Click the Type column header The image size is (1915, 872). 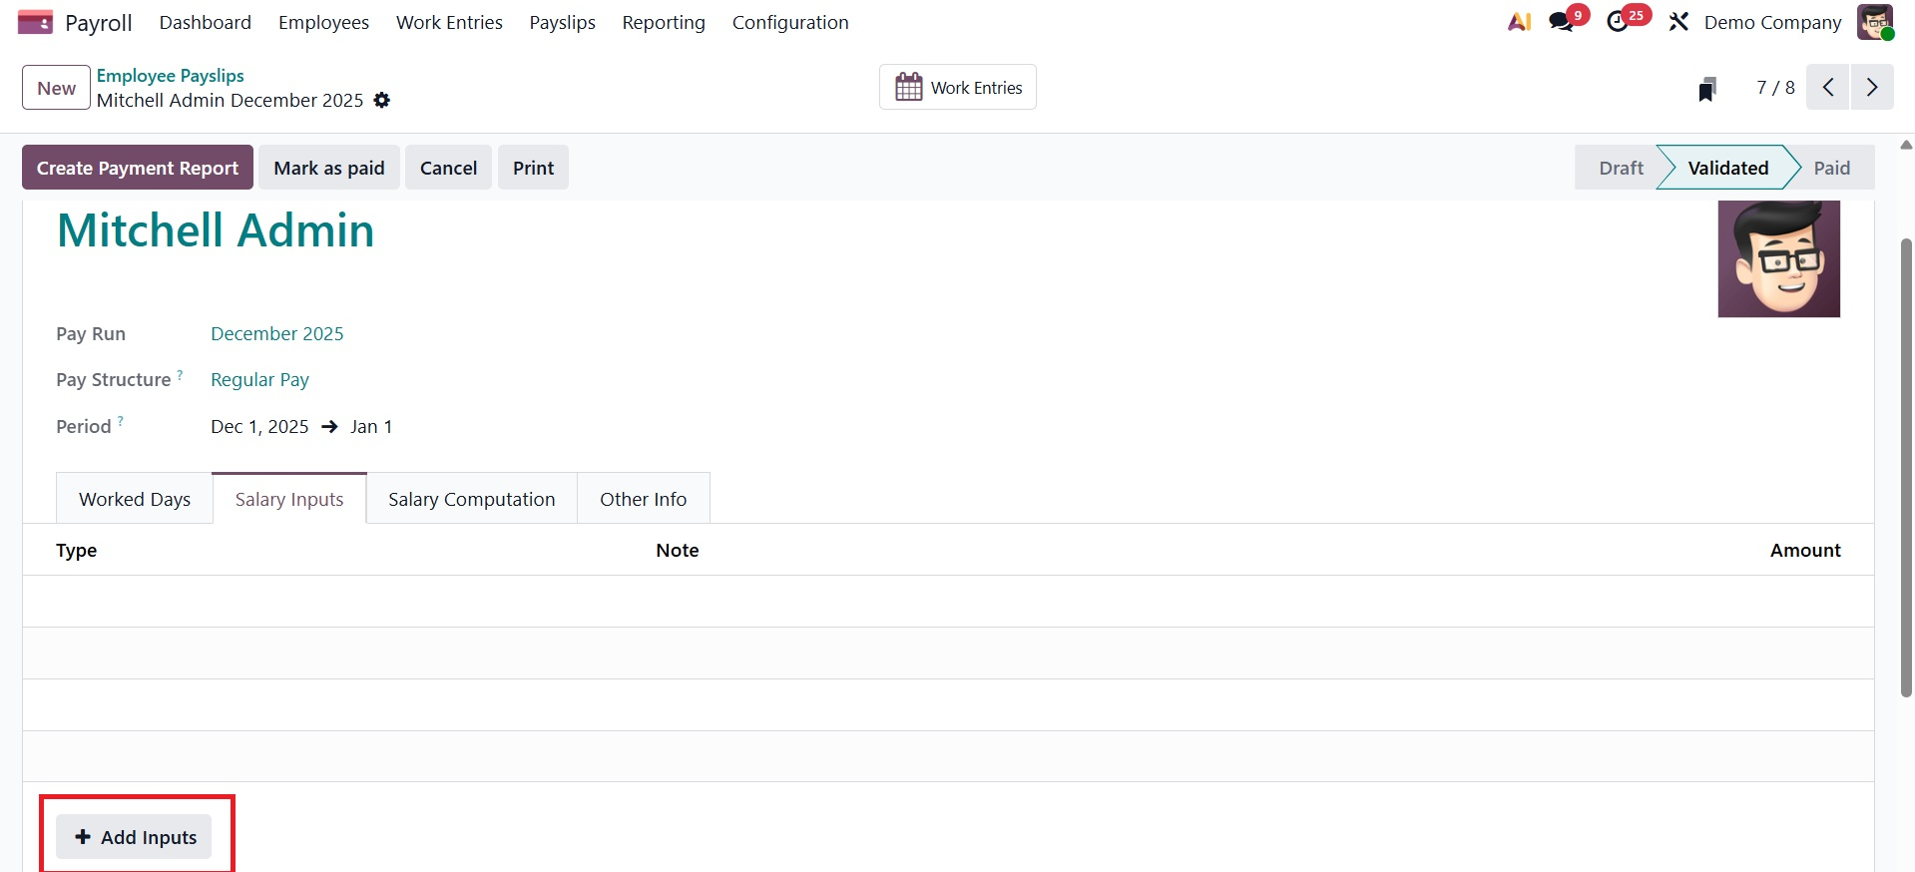(77, 551)
